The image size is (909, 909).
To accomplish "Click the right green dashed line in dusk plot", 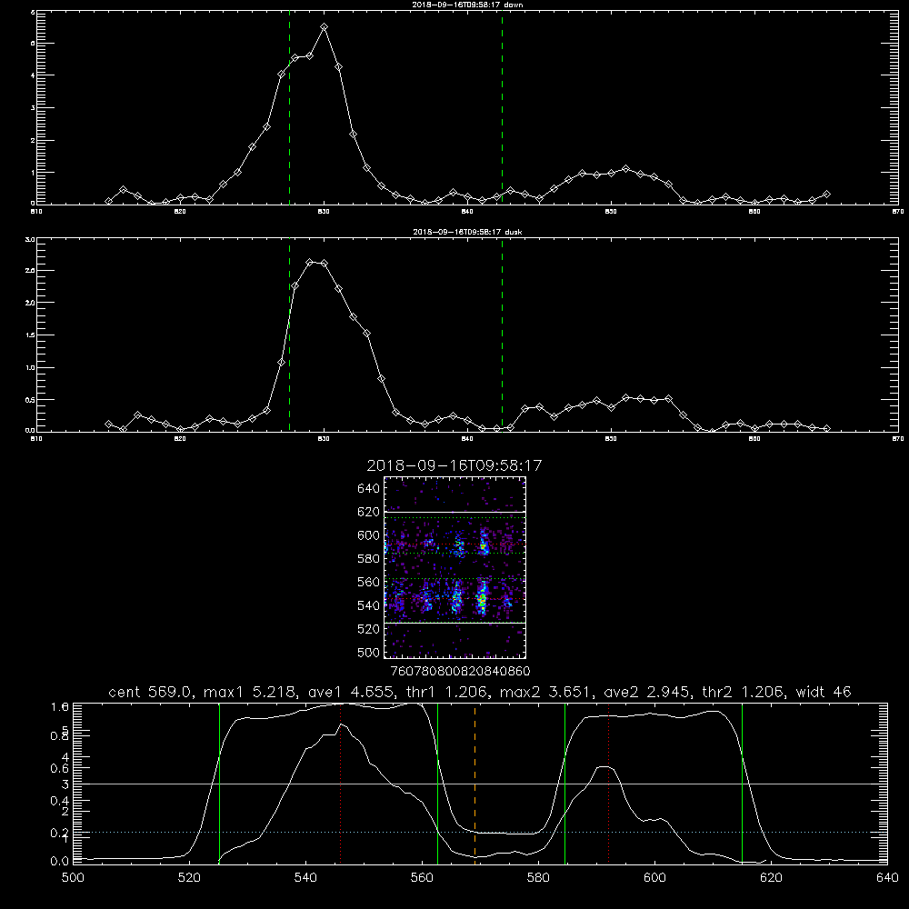I will point(502,335).
